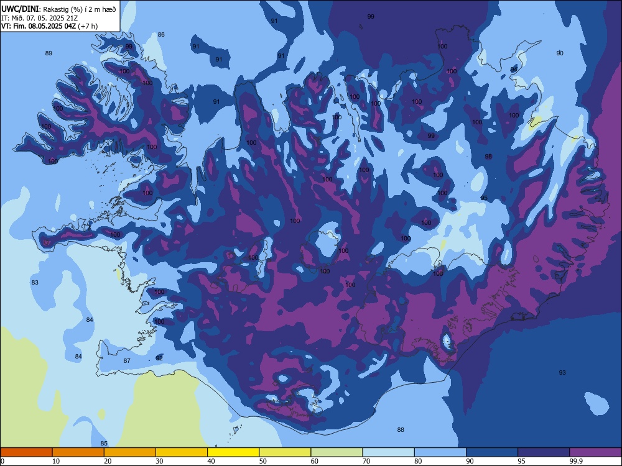
Task: Click the 89 humidity value on the map
Action: click(x=49, y=53)
